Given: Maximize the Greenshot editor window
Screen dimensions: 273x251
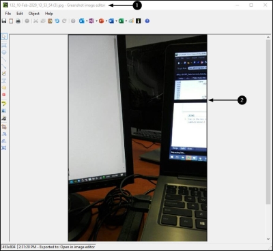Looking at the screenshot, I should (251, 5).
